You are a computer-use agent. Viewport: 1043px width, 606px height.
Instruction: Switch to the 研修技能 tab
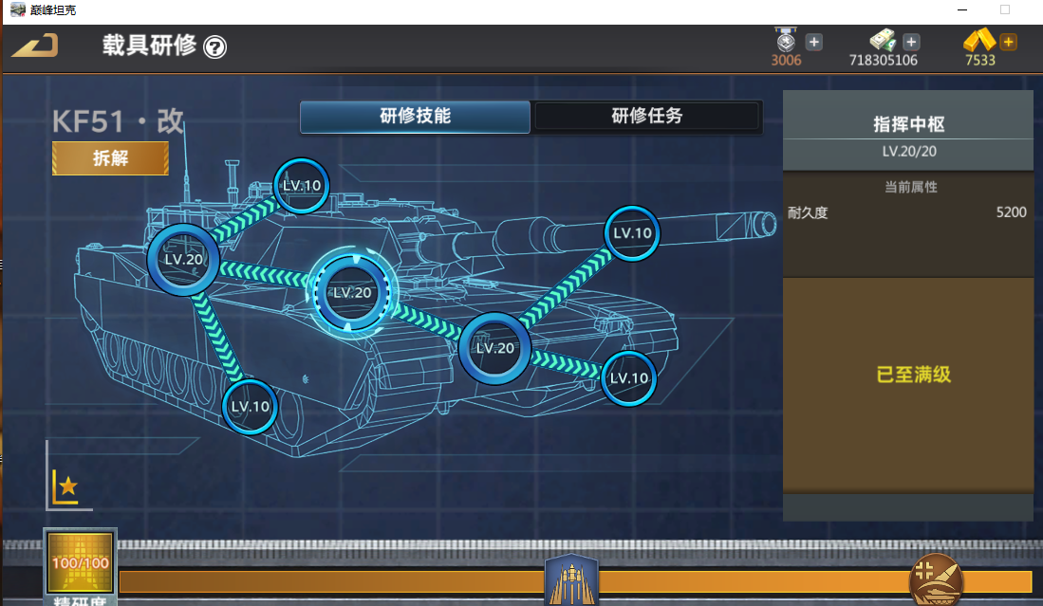pyautogui.click(x=415, y=117)
